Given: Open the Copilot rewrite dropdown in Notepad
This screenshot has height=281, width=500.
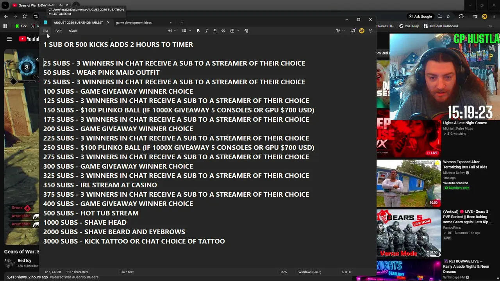Looking at the screenshot, I should pyautogui.click(x=339, y=31).
